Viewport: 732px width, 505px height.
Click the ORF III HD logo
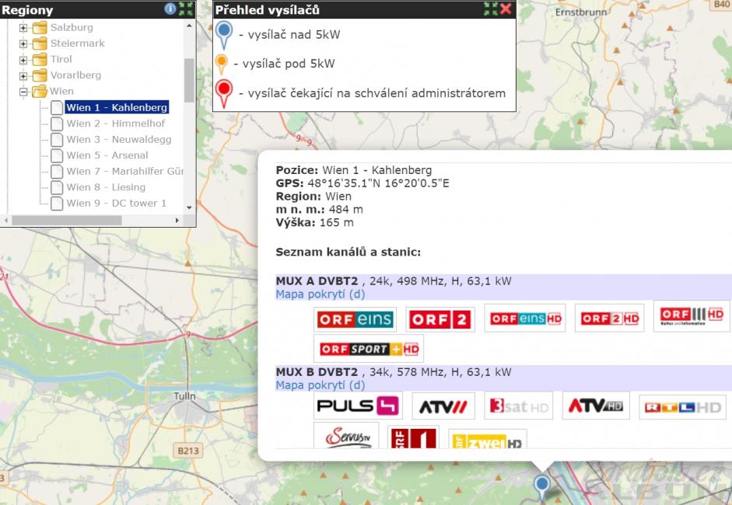(692, 316)
